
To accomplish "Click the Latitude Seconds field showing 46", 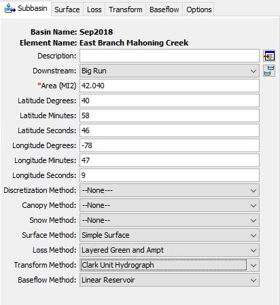I will [x=169, y=130].
